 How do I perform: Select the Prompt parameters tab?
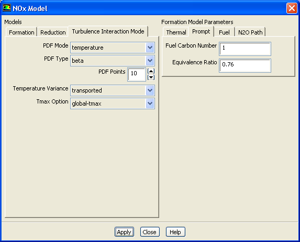(201, 31)
